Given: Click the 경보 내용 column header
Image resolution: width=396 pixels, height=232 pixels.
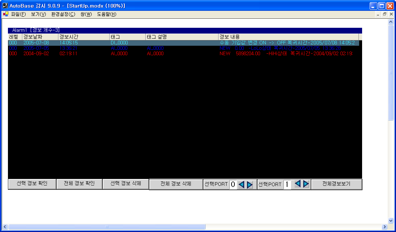Looking at the screenshot, I should tap(289, 37).
